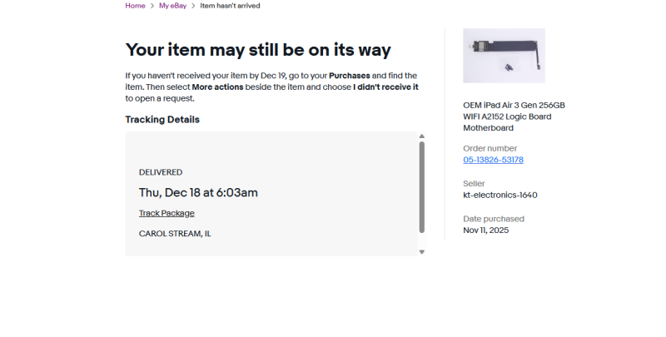Click the CAROL STREAM, IL location text
Screen dimensions: 666x337
(175, 234)
